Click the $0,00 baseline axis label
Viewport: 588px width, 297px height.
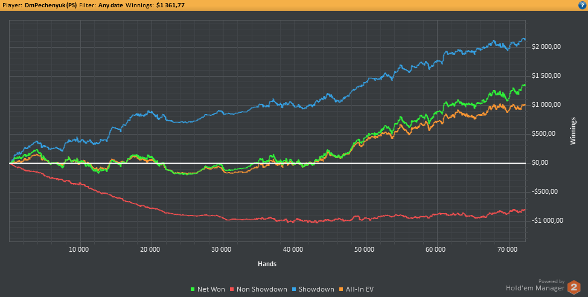click(540, 163)
